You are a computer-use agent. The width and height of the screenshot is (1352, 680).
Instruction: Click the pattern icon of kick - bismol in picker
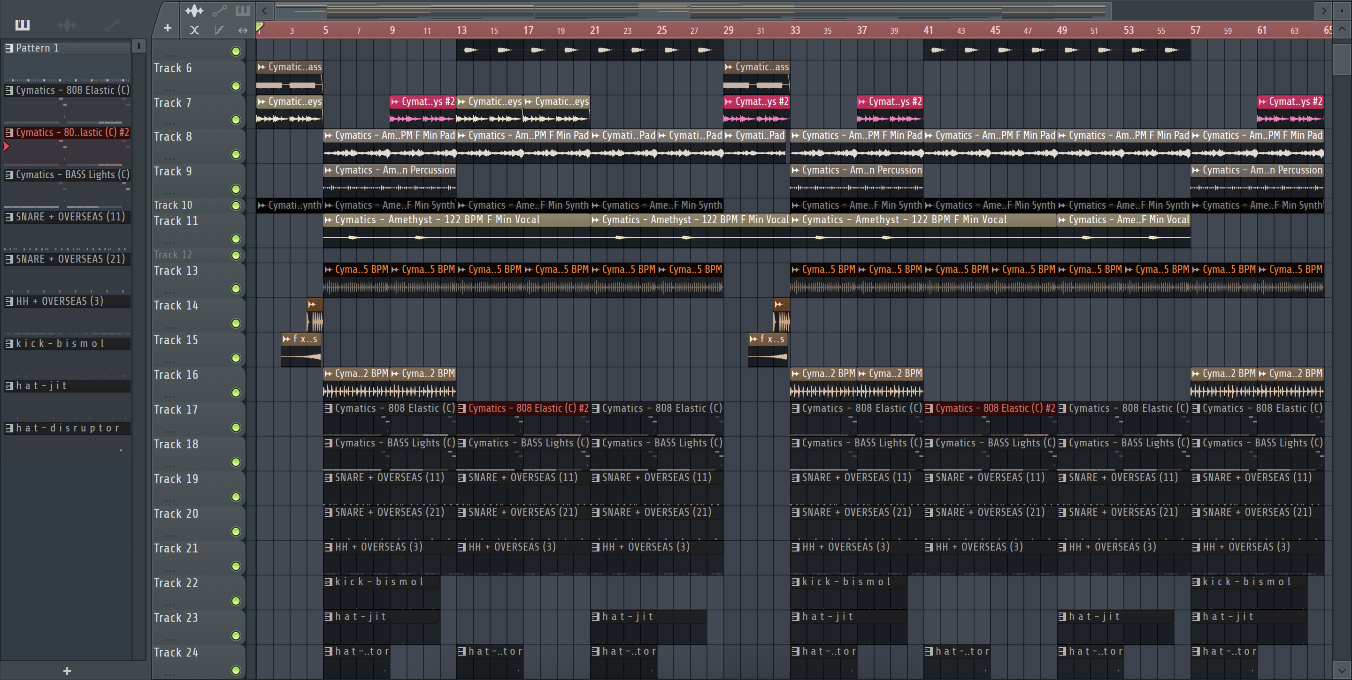[9, 344]
